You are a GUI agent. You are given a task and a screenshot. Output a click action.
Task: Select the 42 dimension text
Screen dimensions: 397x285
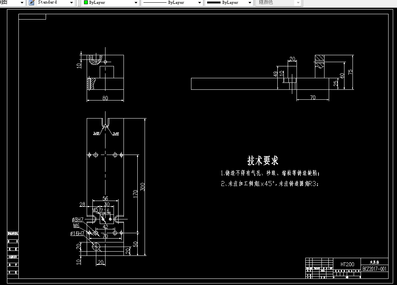[105, 227]
